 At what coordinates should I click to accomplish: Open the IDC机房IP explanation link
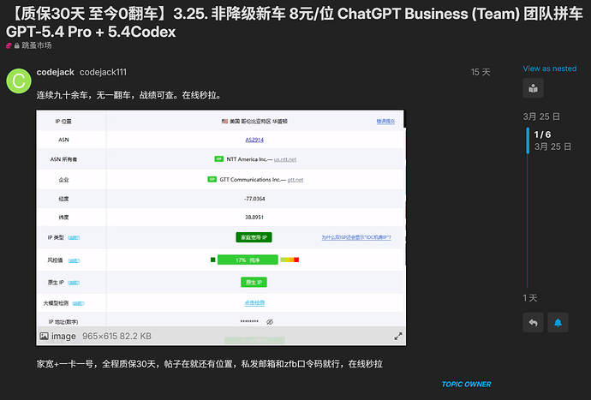coord(356,237)
